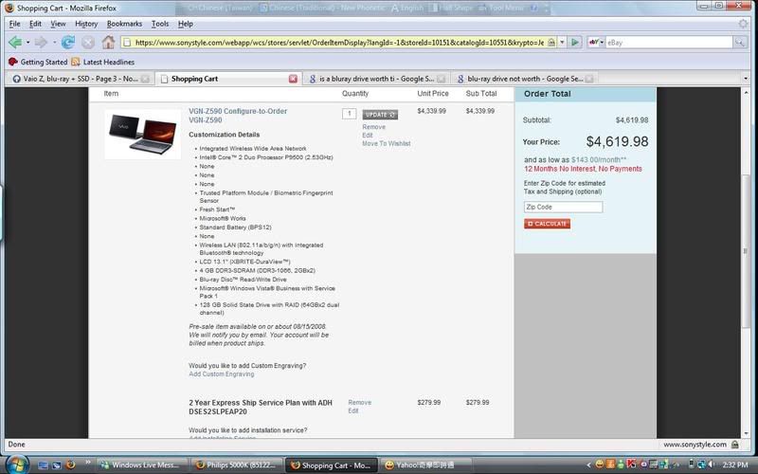Switch to Vaio Z, blu-ray + SSD tab
Screen dimensions: 758x474
tap(81, 79)
